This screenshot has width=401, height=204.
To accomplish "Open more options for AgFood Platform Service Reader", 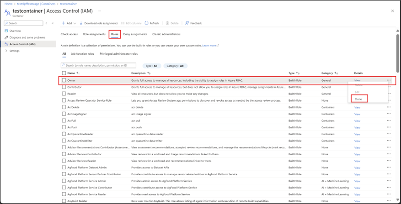I will tap(389, 194).
